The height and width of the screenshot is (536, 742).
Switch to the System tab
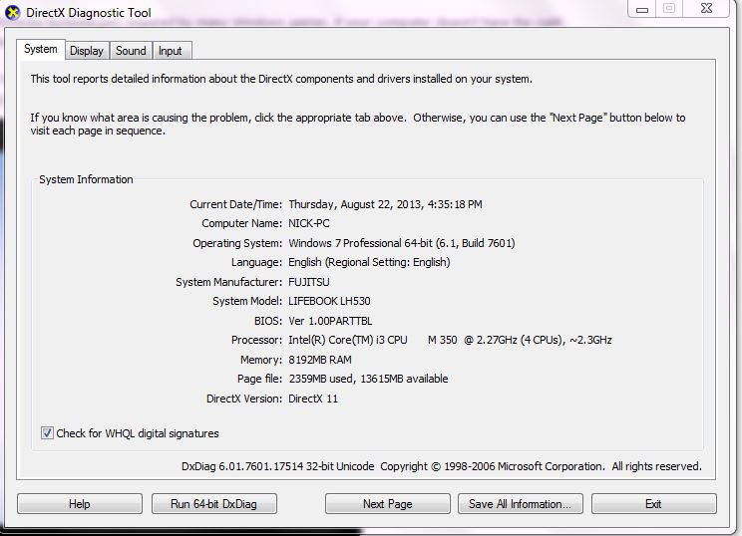point(41,49)
